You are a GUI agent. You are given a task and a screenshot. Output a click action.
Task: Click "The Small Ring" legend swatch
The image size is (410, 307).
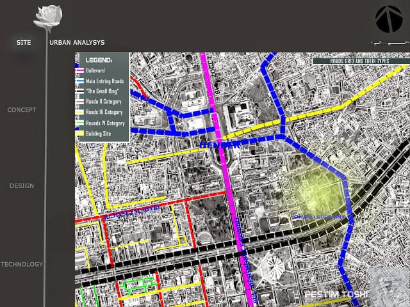pos(79,91)
